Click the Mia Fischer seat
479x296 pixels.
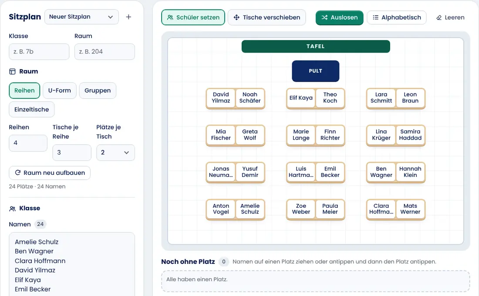pyautogui.click(x=221, y=135)
